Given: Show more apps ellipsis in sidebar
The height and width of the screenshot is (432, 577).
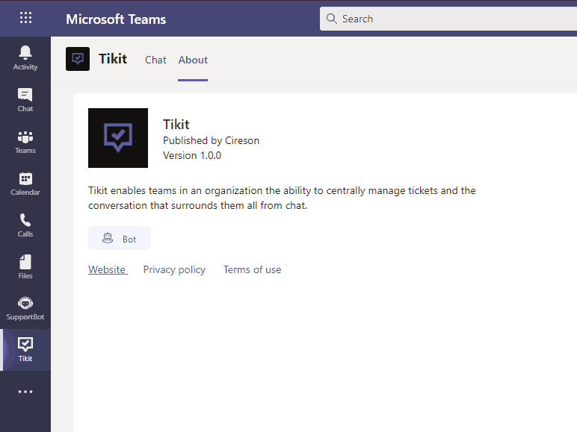Looking at the screenshot, I should tap(25, 392).
